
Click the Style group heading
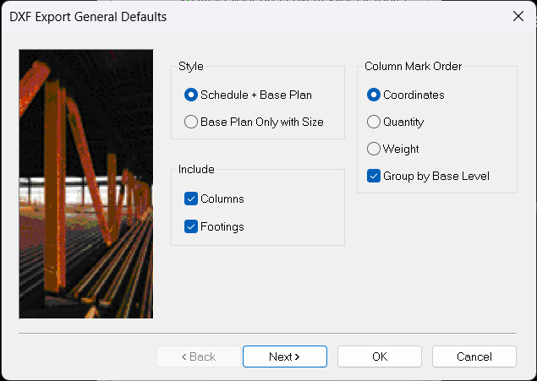click(x=191, y=67)
